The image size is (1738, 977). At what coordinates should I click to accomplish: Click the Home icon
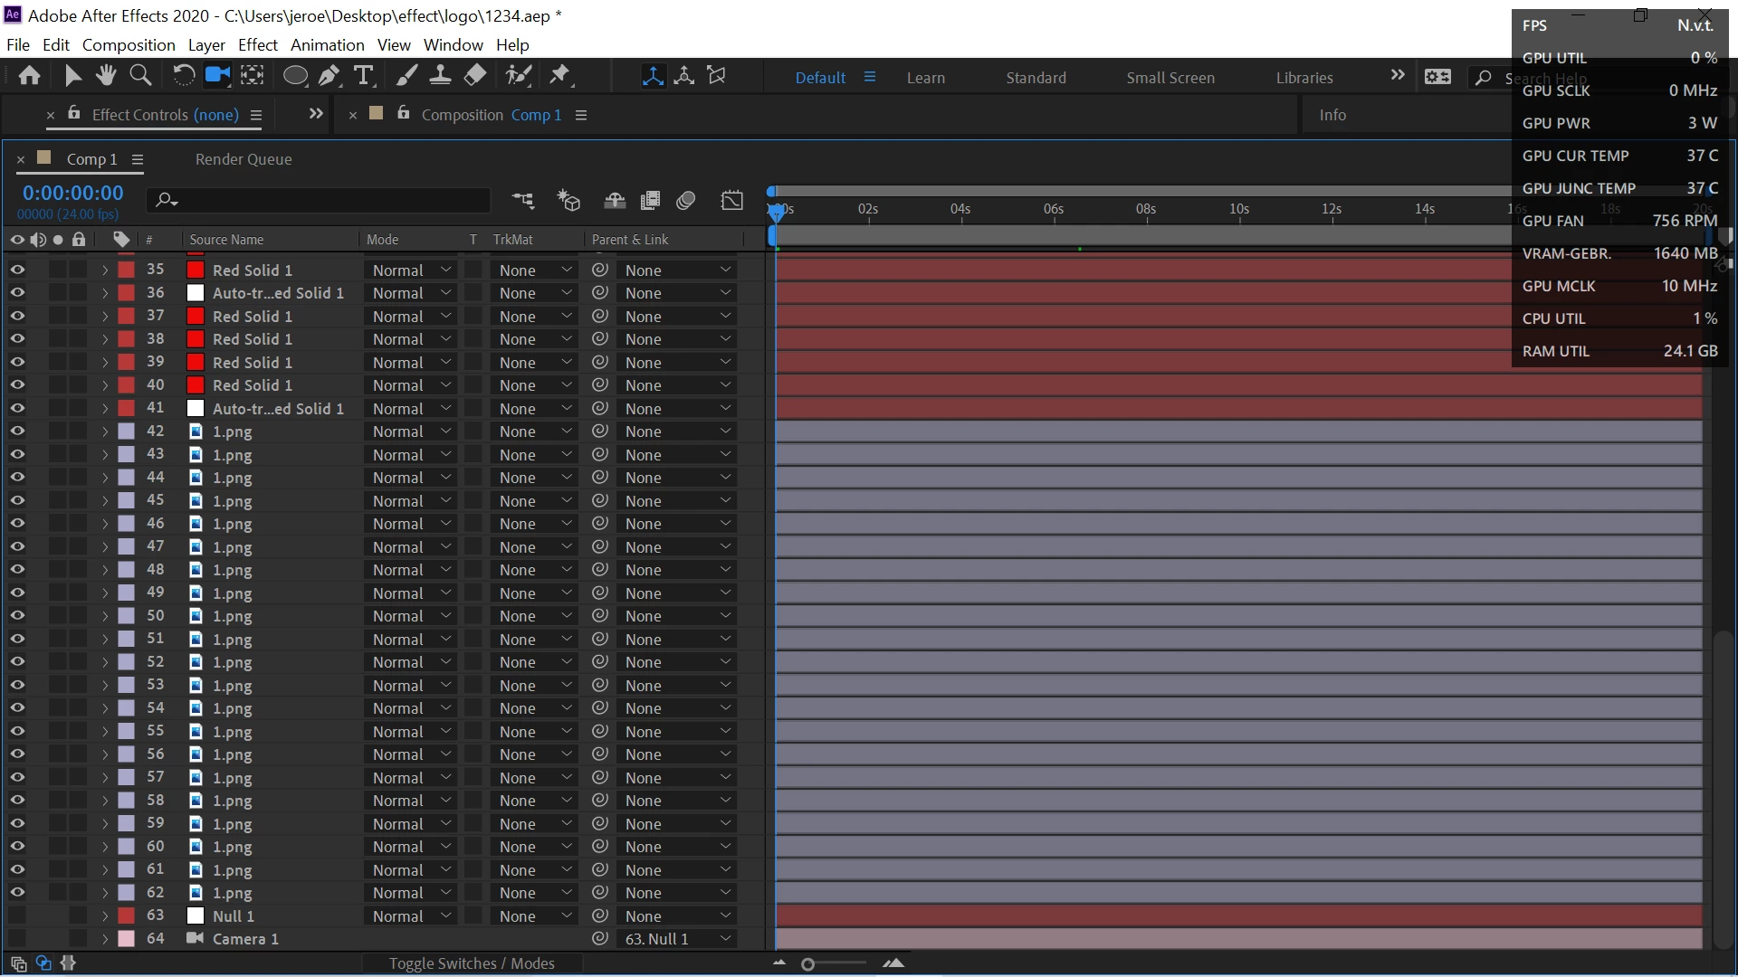(x=29, y=76)
